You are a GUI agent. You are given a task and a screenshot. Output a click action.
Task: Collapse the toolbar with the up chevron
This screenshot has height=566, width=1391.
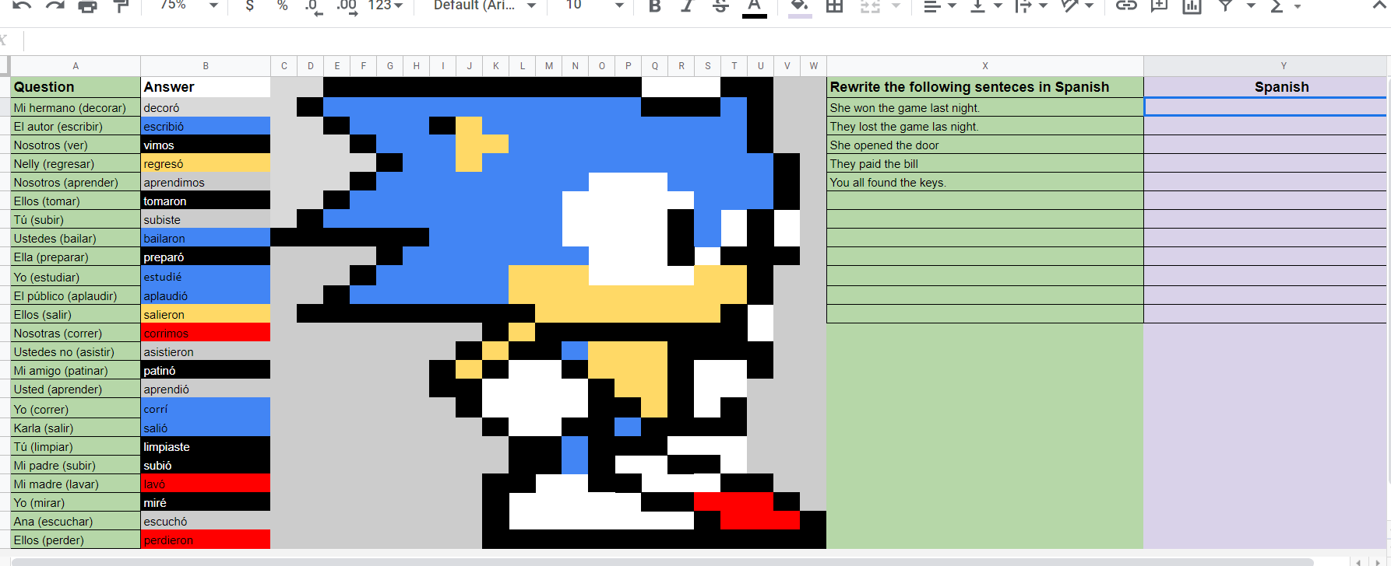click(x=1379, y=5)
